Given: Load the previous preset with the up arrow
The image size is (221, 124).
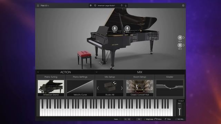Looking at the screenshot, I should pyautogui.click(x=122, y=6).
